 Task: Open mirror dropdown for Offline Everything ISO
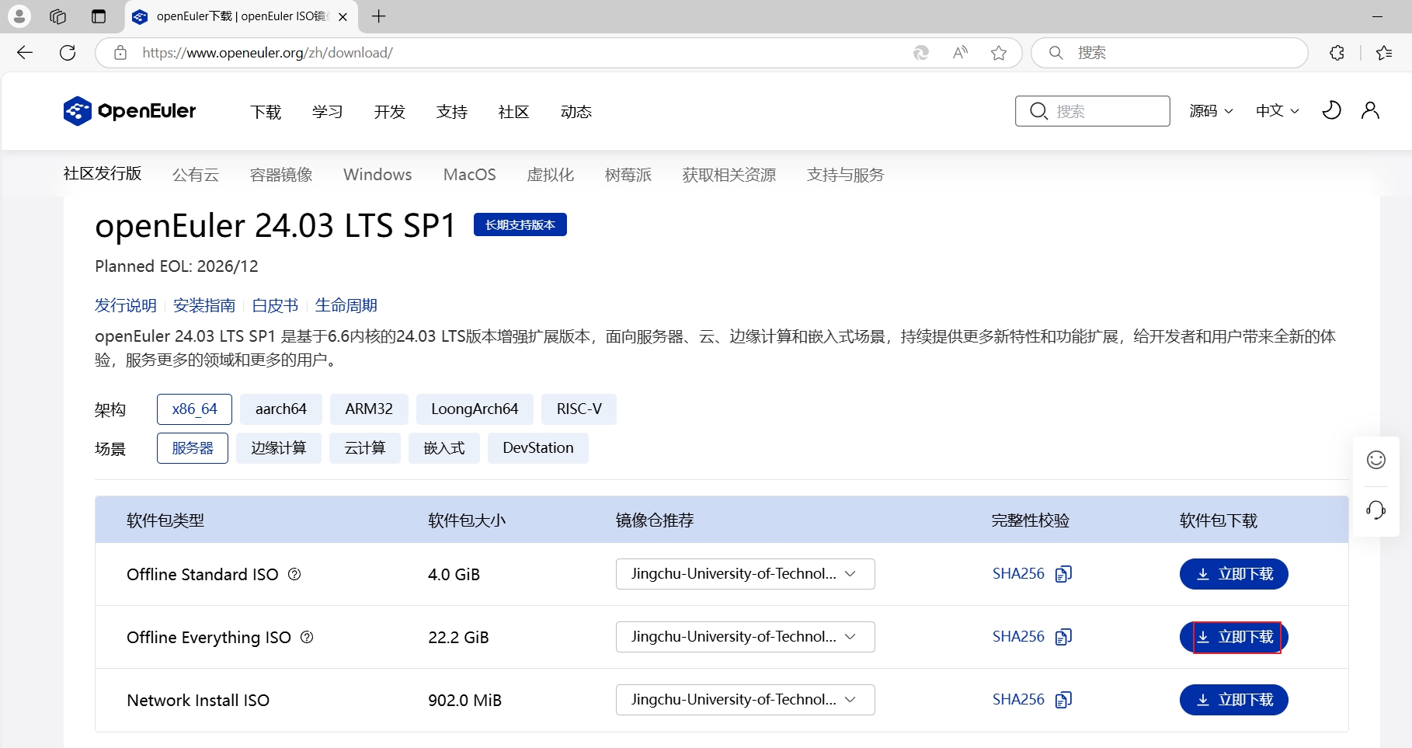point(746,637)
